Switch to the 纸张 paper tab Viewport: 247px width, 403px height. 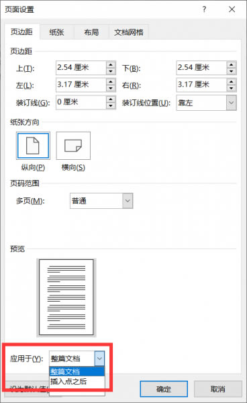(x=57, y=32)
